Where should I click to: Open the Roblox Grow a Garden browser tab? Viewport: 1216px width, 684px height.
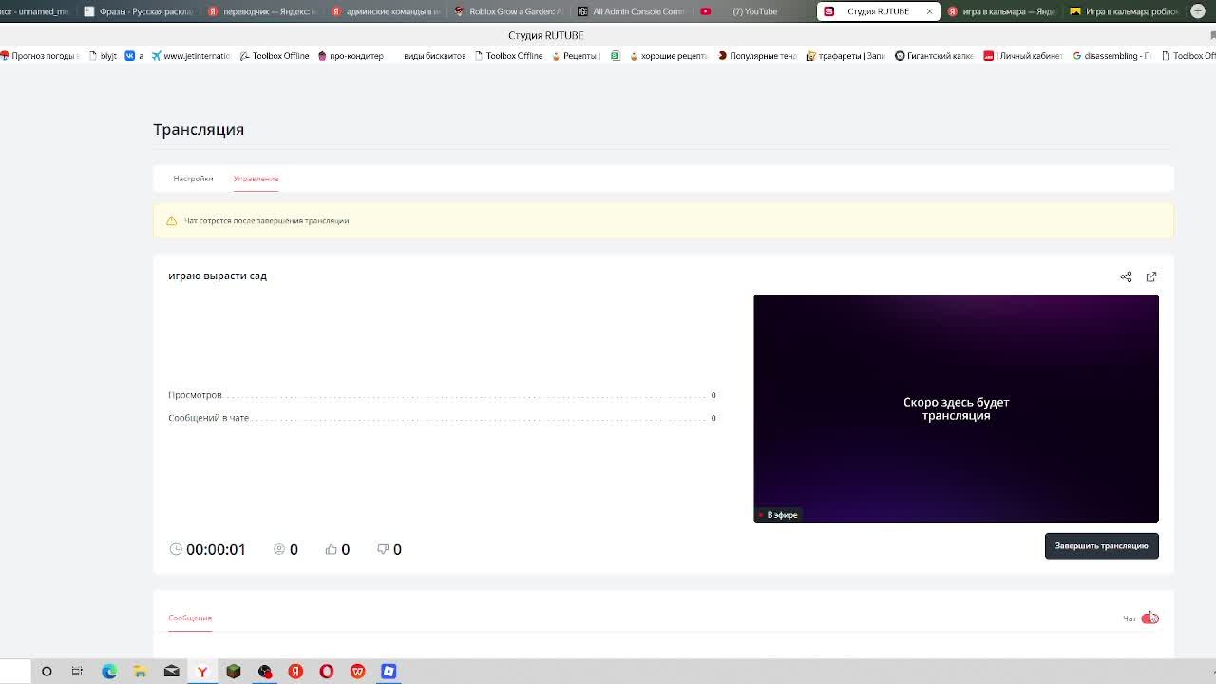[509, 11]
